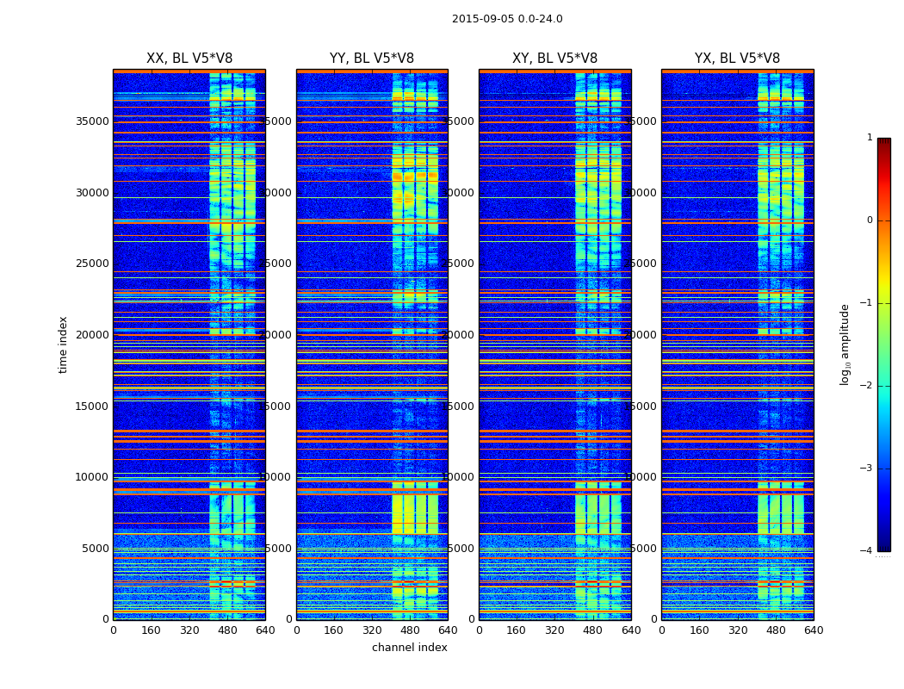Screen dimensions: 904x689
Task: Click x-axis tick "480" under XY panel
Action: pyautogui.click(x=592, y=630)
